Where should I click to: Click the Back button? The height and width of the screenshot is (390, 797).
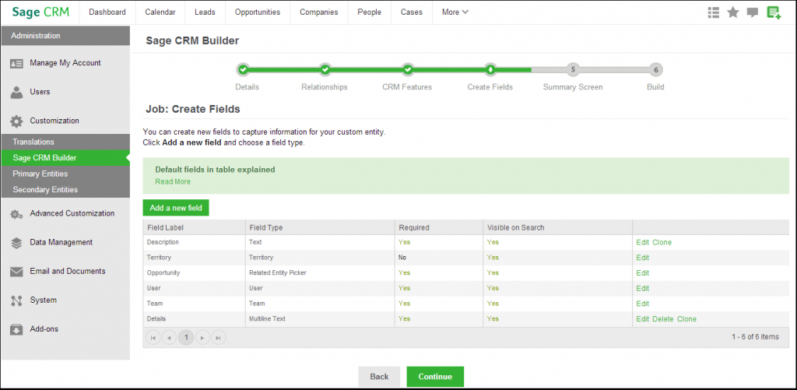point(379,377)
